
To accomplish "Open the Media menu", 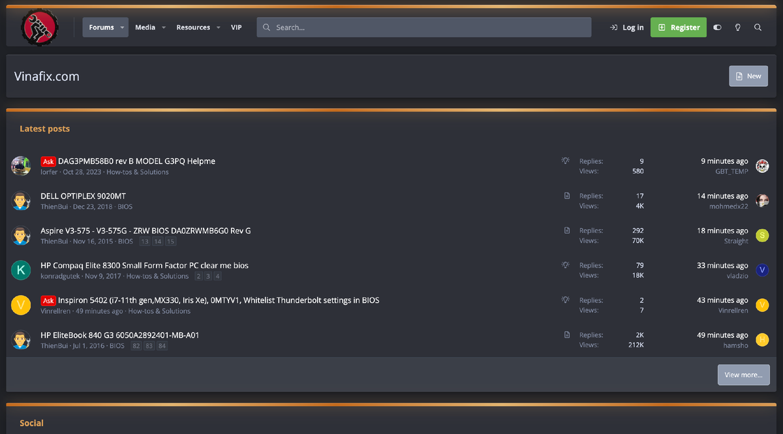I will [x=145, y=27].
